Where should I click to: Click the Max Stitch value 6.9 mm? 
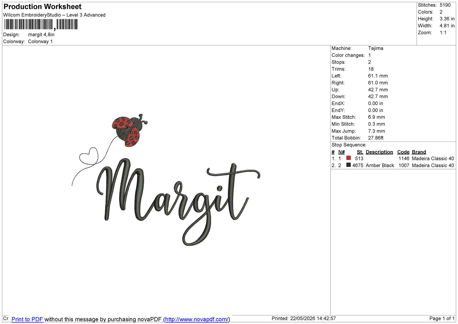click(377, 117)
